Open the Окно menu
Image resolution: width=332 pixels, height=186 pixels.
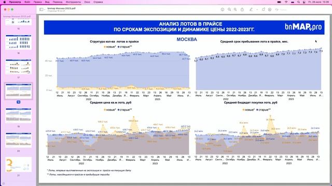coord(87,2)
